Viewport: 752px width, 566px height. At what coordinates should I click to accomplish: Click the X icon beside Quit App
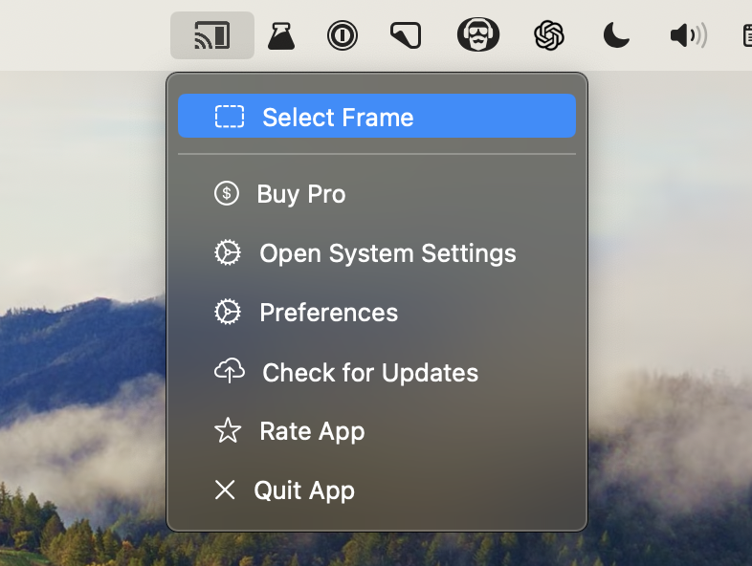(x=225, y=490)
